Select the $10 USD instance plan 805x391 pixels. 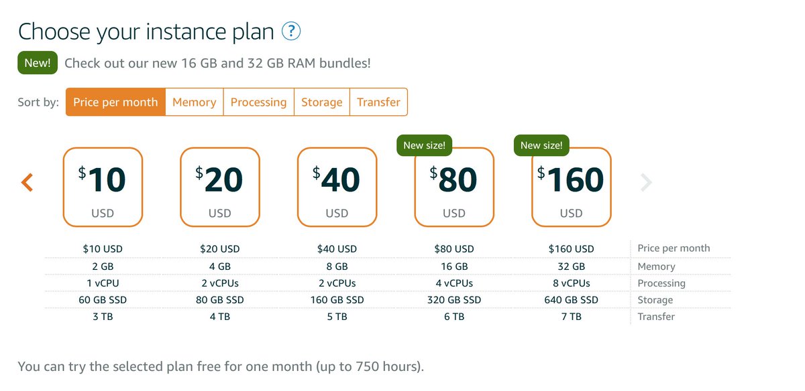[103, 187]
